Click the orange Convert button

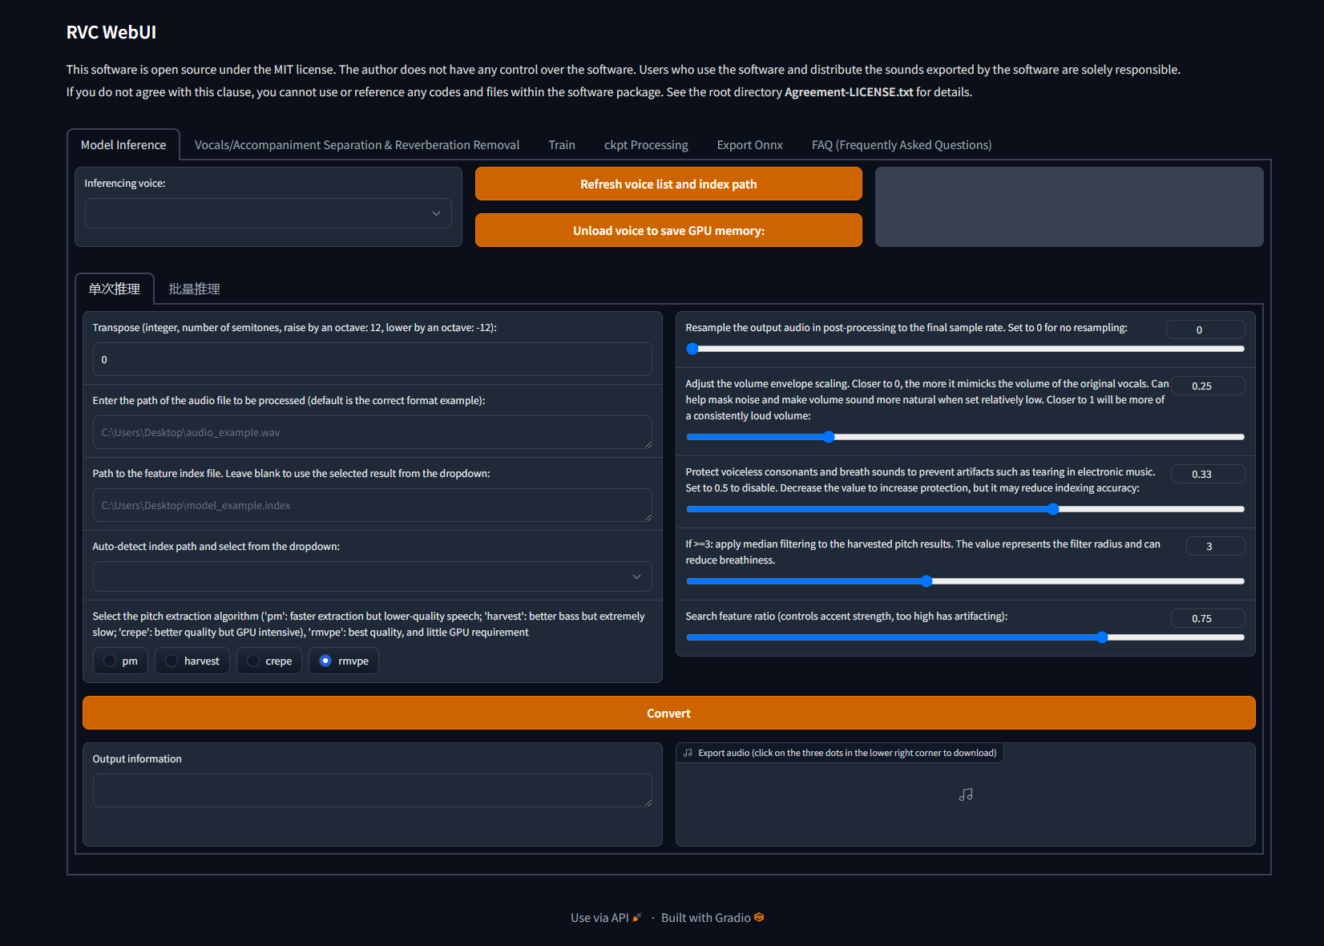(x=668, y=713)
